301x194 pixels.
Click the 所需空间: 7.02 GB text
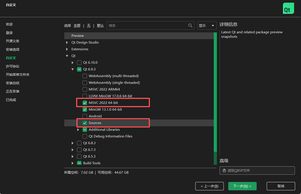pos(78,173)
